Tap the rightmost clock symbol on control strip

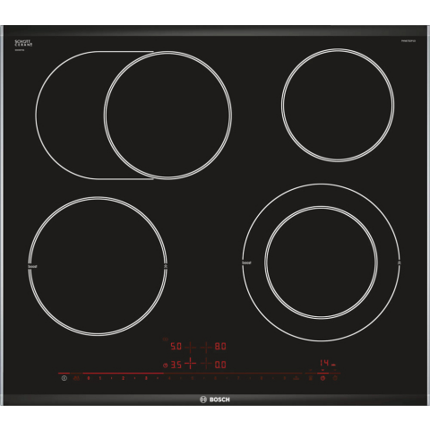pyautogui.click(x=335, y=378)
